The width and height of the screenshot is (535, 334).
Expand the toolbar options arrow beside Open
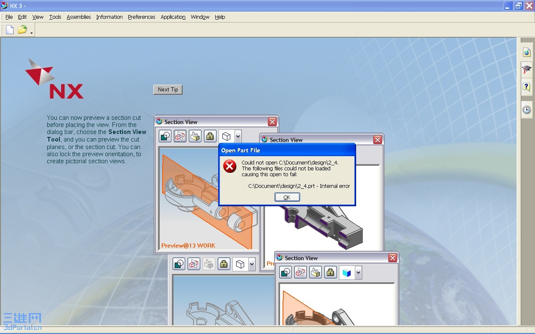(x=32, y=33)
